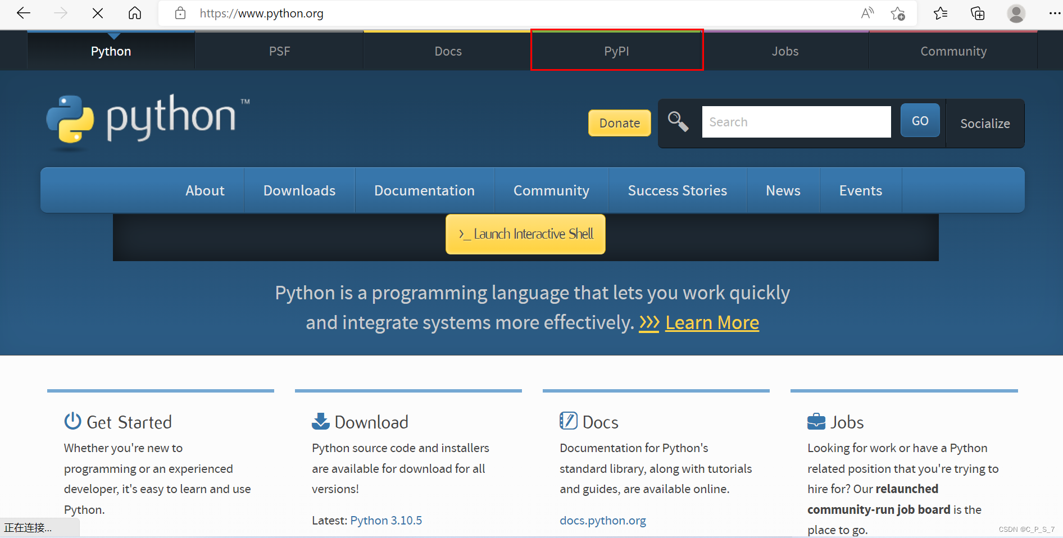Open the Downloads navigation menu
Viewport: 1063px width, 538px height.
(x=299, y=190)
